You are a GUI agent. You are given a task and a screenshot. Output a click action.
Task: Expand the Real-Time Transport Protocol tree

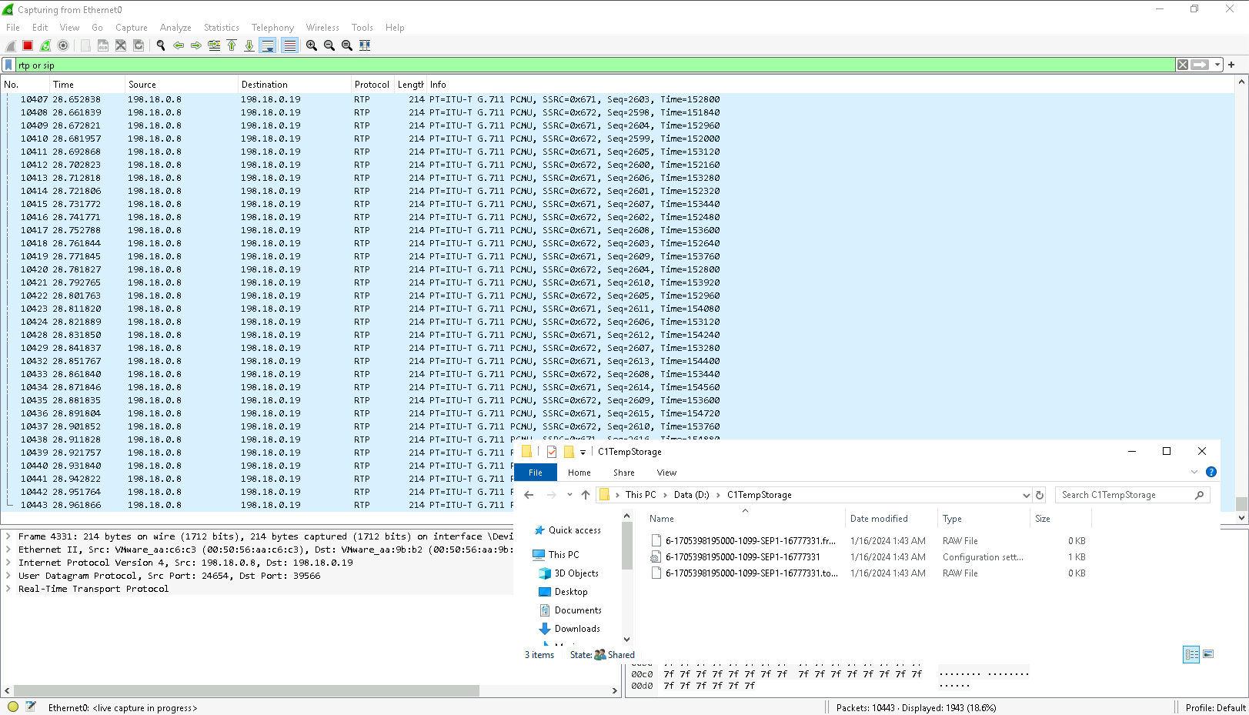pos(8,589)
